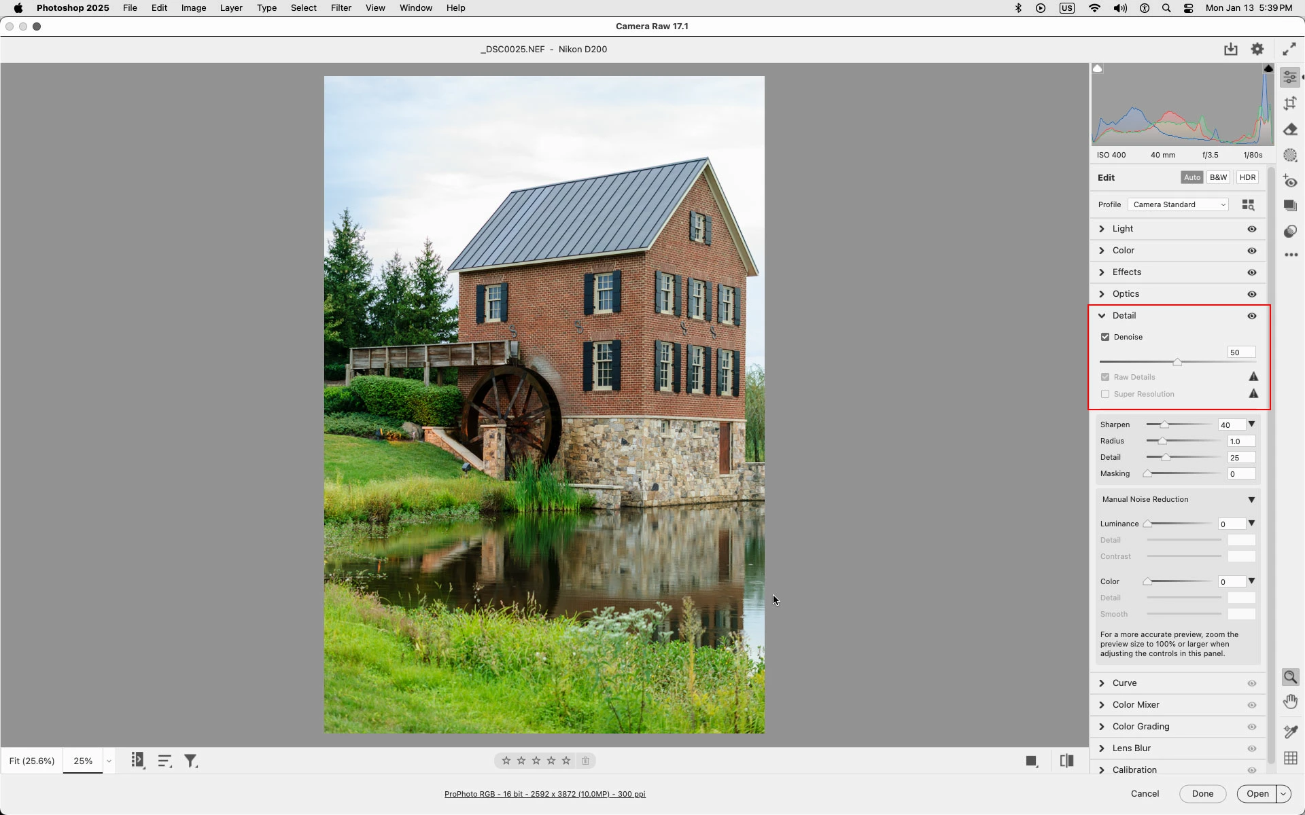
Task: Uncheck the Denoise checkbox
Action: tap(1105, 337)
